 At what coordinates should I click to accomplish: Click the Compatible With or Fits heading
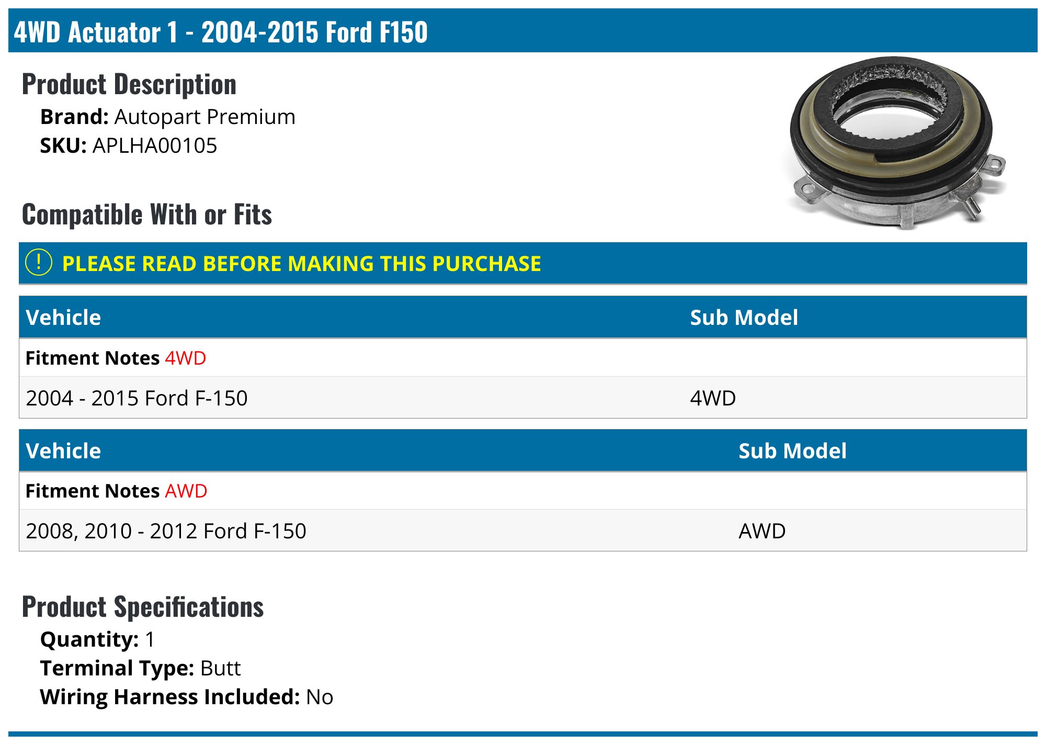[x=147, y=215]
